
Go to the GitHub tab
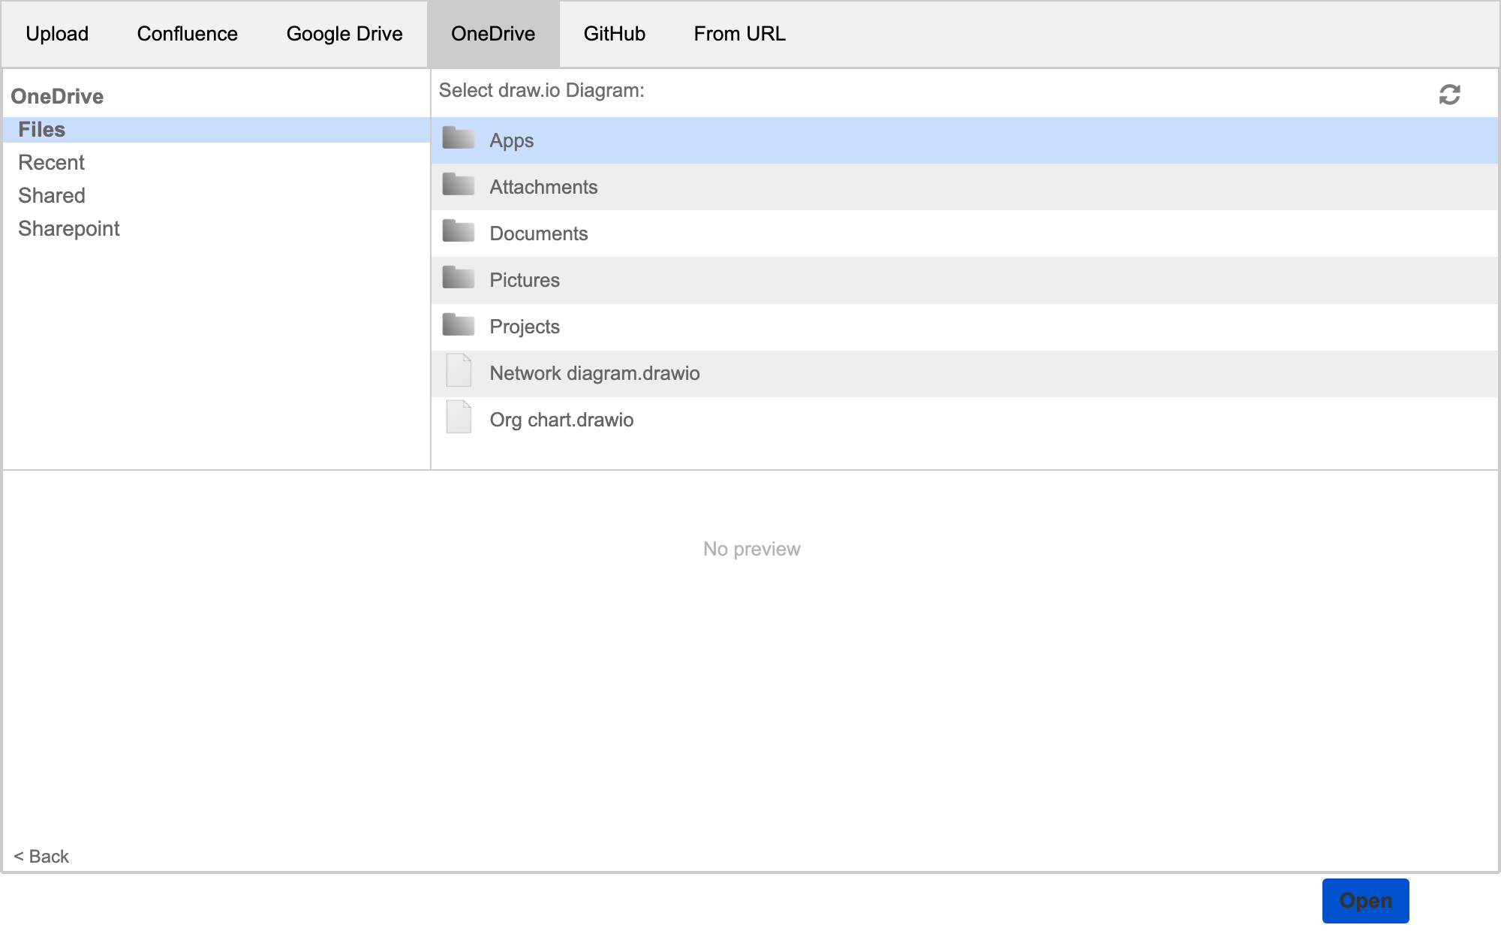point(615,34)
